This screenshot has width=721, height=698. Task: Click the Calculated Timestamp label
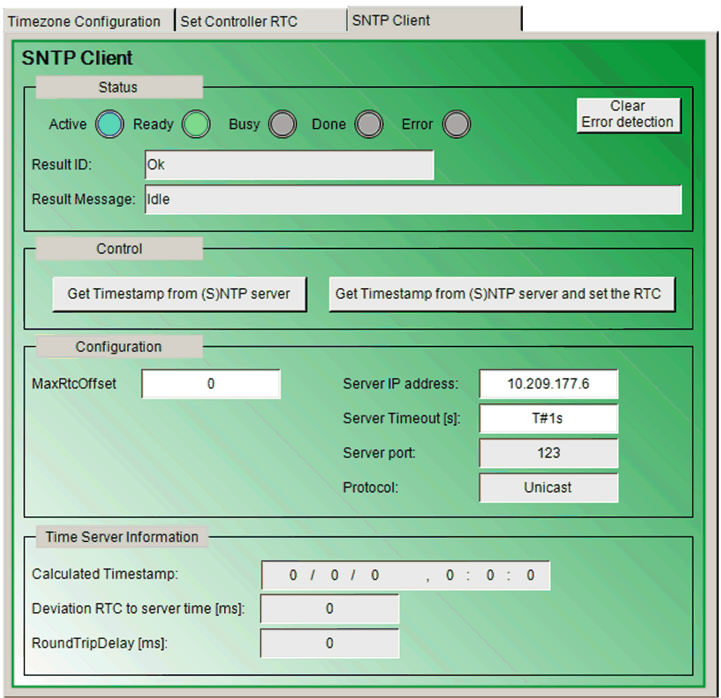pos(105,574)
